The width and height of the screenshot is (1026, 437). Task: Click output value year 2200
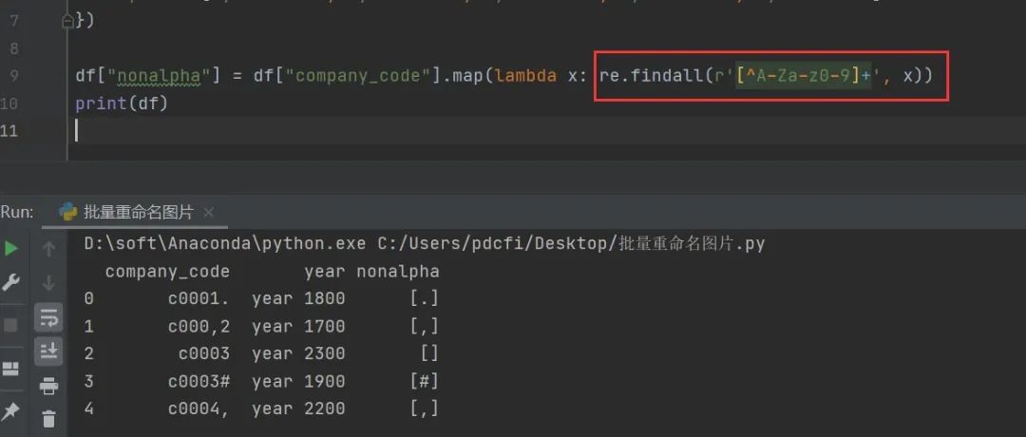[298, 408]
